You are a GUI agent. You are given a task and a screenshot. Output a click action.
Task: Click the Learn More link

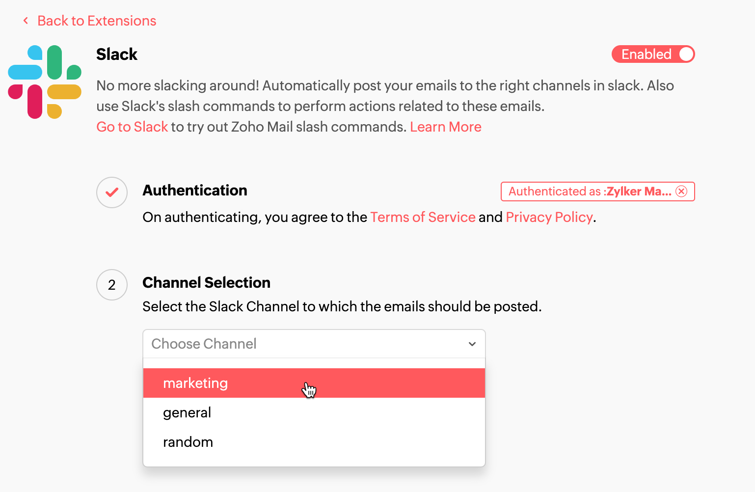pyautogui.click(x=445, y=127)
